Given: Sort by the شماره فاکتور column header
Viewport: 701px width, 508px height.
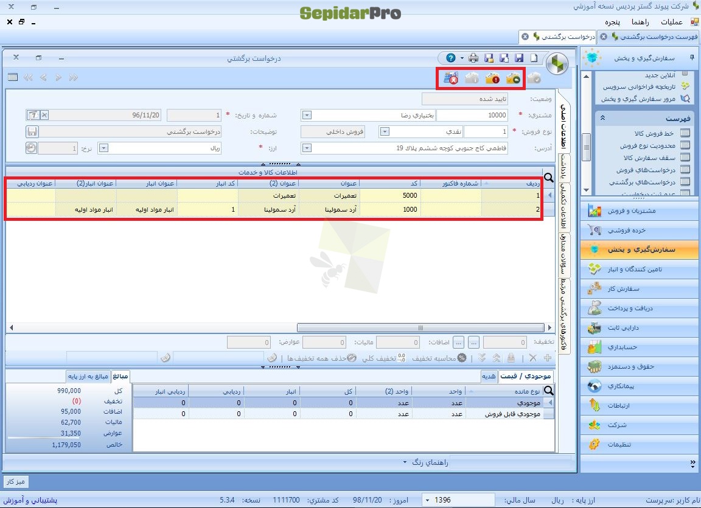Looking at the screenshot, I should click(452, 183).
